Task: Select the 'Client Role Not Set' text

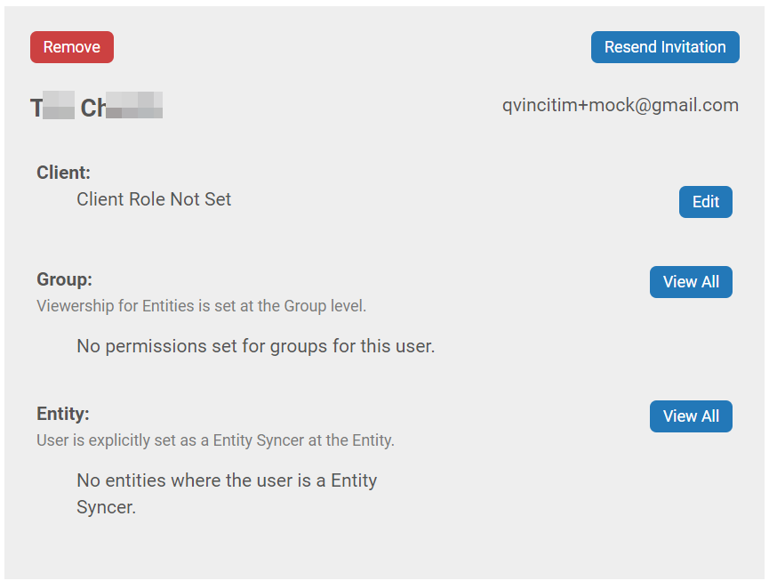Action: click(154, 199)
